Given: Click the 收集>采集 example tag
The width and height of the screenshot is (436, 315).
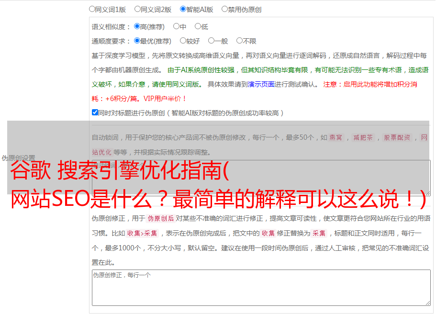Looking at the screenshot, I should pyautogui.click(x=142, y=233).
